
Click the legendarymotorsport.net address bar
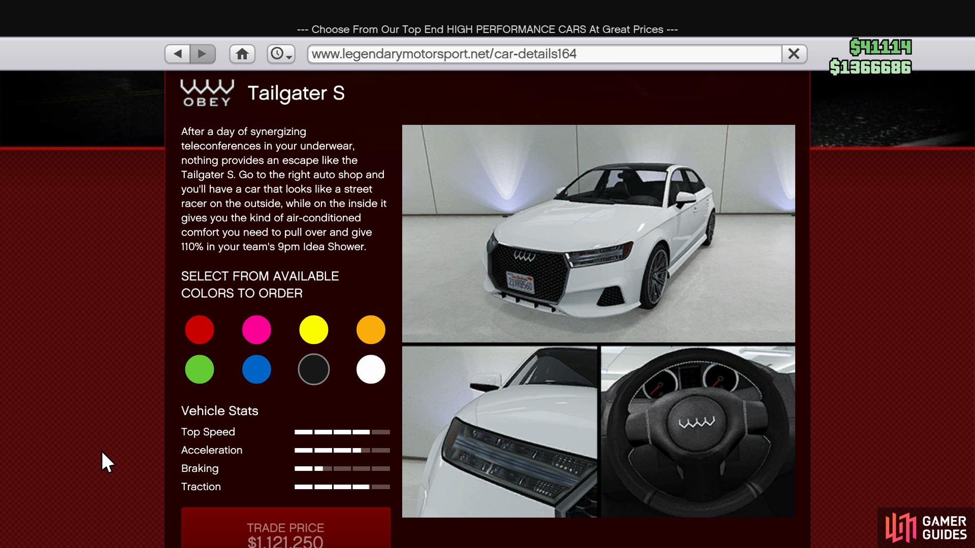(x=544, y=54)
